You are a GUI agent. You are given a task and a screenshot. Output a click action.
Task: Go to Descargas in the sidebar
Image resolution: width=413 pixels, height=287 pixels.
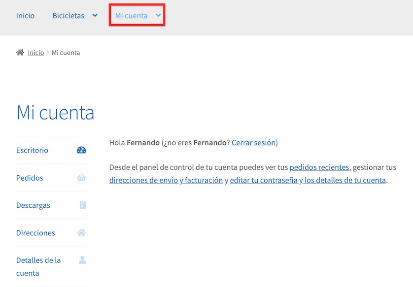pos(33,205)
